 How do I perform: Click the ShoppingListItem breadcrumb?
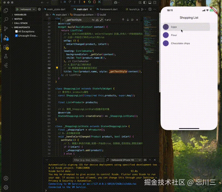click(83, 15)
